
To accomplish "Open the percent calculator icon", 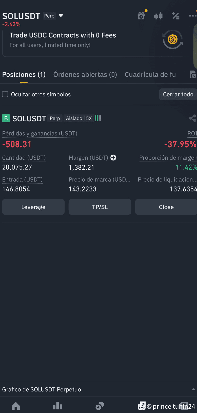I will pos(176,16).
